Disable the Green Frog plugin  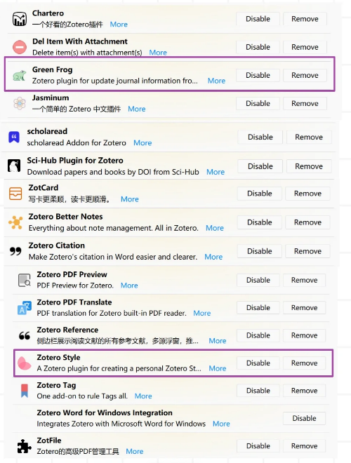[258, 75]
